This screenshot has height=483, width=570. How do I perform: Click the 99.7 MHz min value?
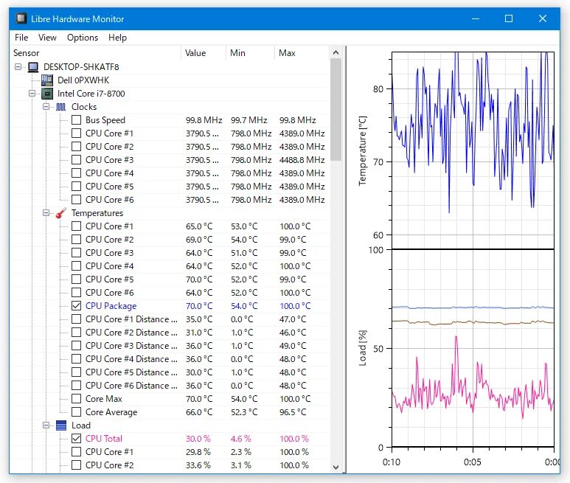249,120
